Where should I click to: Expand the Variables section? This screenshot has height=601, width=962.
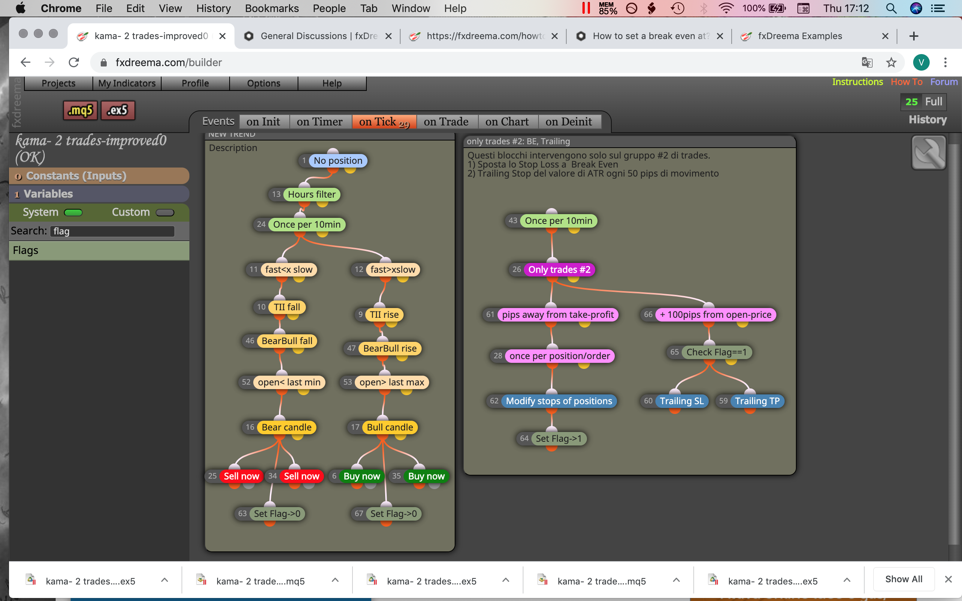[99, 193]
